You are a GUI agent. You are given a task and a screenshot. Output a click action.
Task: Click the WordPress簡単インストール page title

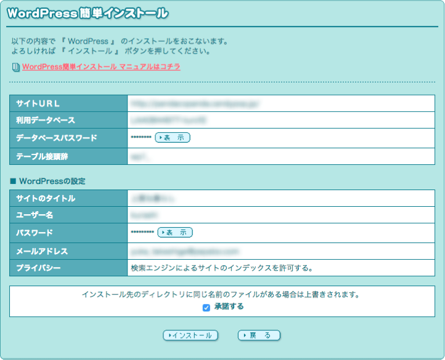[88, 14]
